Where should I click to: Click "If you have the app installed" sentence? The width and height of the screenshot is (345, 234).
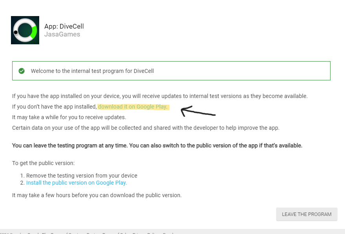pos(160,96)
